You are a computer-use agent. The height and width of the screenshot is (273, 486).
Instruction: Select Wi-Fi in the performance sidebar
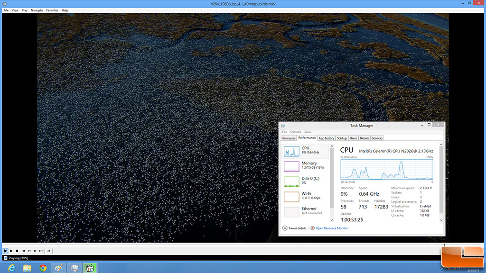point(306,196)
